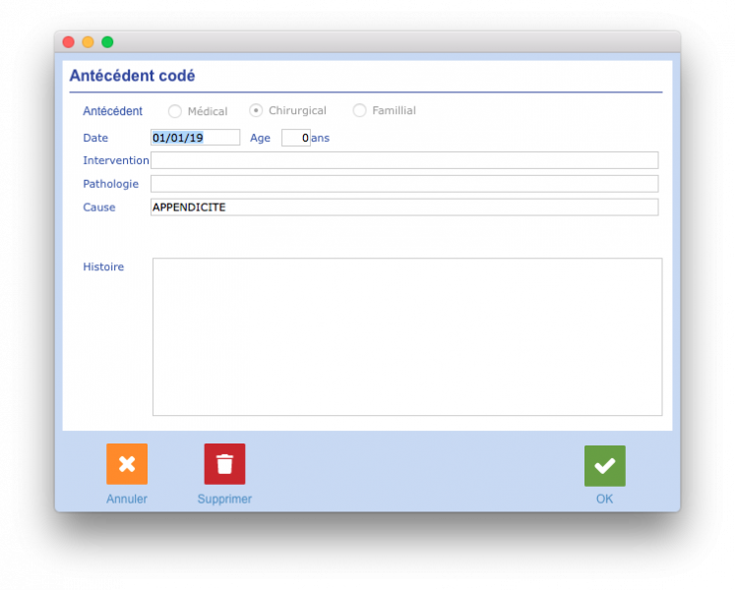735x590 pixels.
Task: Click the Histoire label
Action: [x=103, y=266]
